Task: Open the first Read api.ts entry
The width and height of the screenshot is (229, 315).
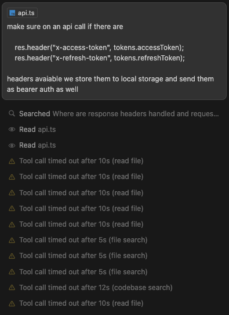Action: (x=38, y=130)
